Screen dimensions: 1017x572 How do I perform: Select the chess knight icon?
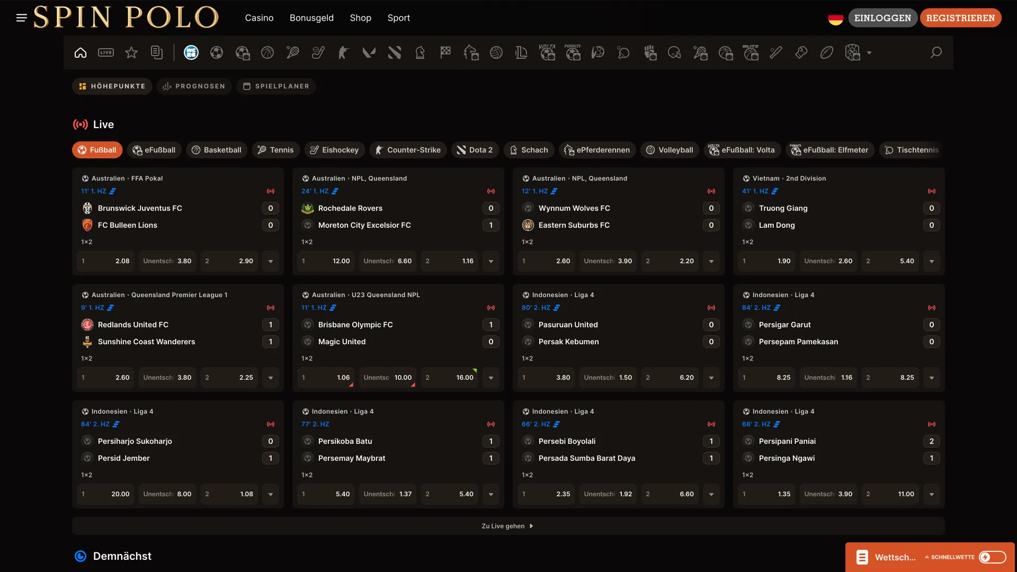coord(420,52)
